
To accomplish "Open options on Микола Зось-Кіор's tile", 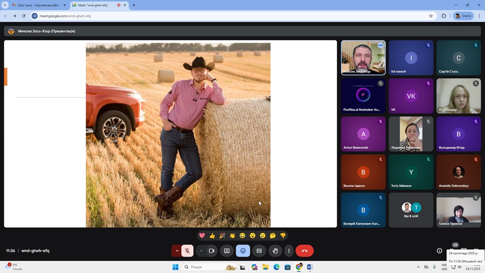I will click(x=381, y=45).
